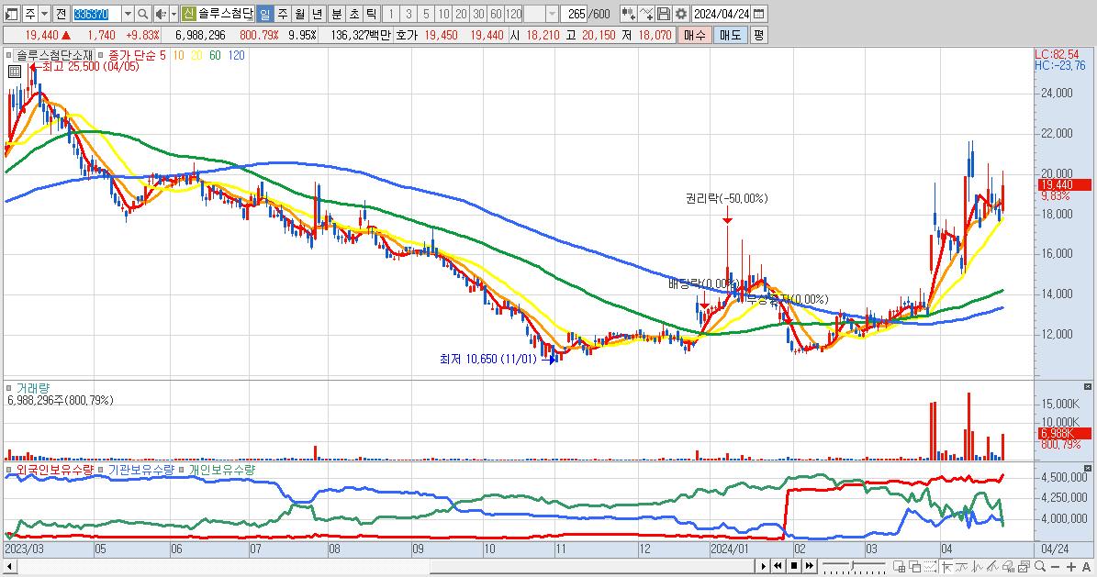1097x577 pixels.
Task: Click the scrollbar left arrow
Action: point(8,566)
